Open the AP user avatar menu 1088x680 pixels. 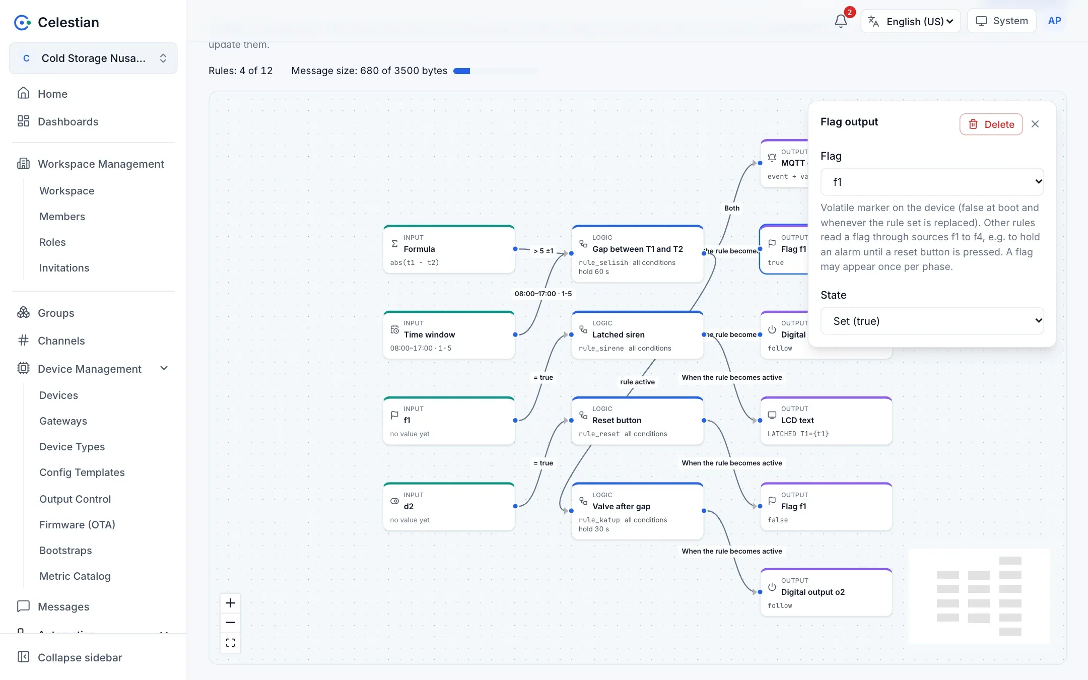pos(1054,21)
